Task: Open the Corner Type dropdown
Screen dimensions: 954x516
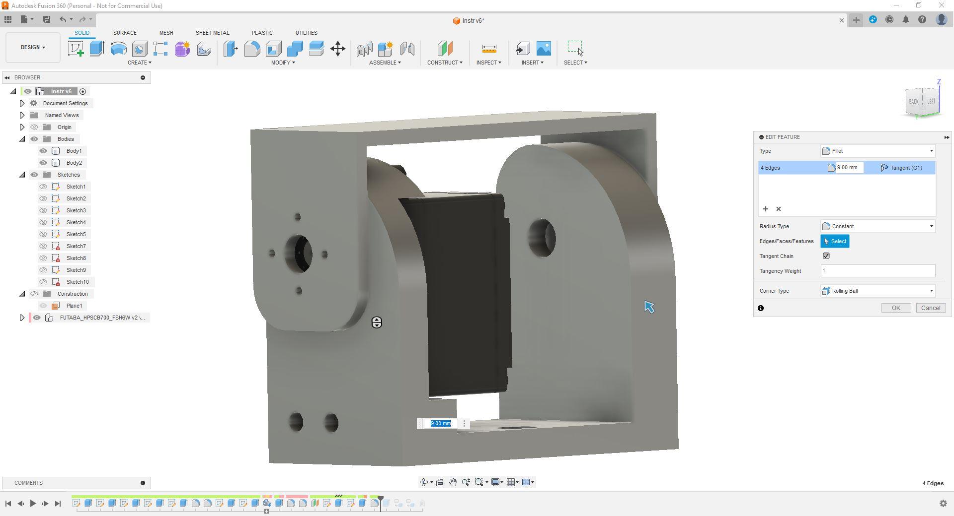Action: pos(878,291)
